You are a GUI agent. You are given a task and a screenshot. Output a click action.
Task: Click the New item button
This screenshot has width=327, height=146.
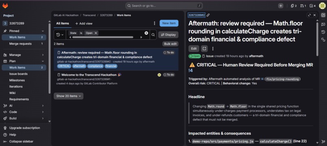click(169, 23)
